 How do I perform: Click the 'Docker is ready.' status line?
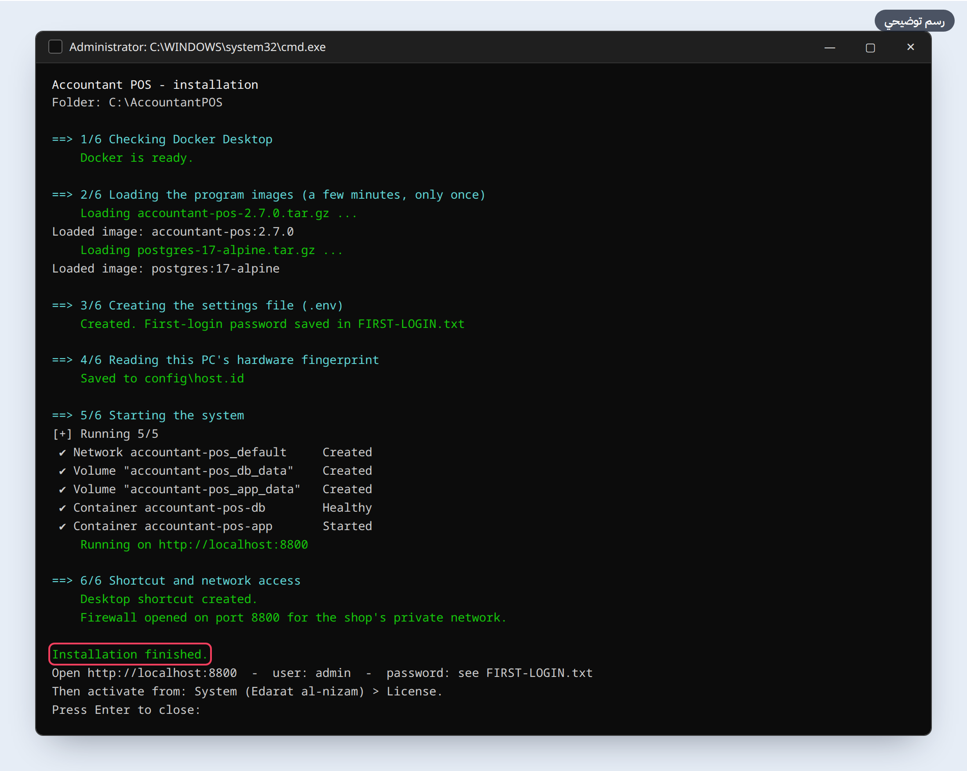coord(137,158)
